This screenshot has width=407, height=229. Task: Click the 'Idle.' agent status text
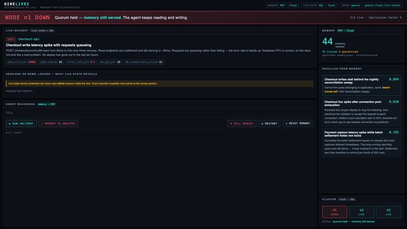coord(10,113)
